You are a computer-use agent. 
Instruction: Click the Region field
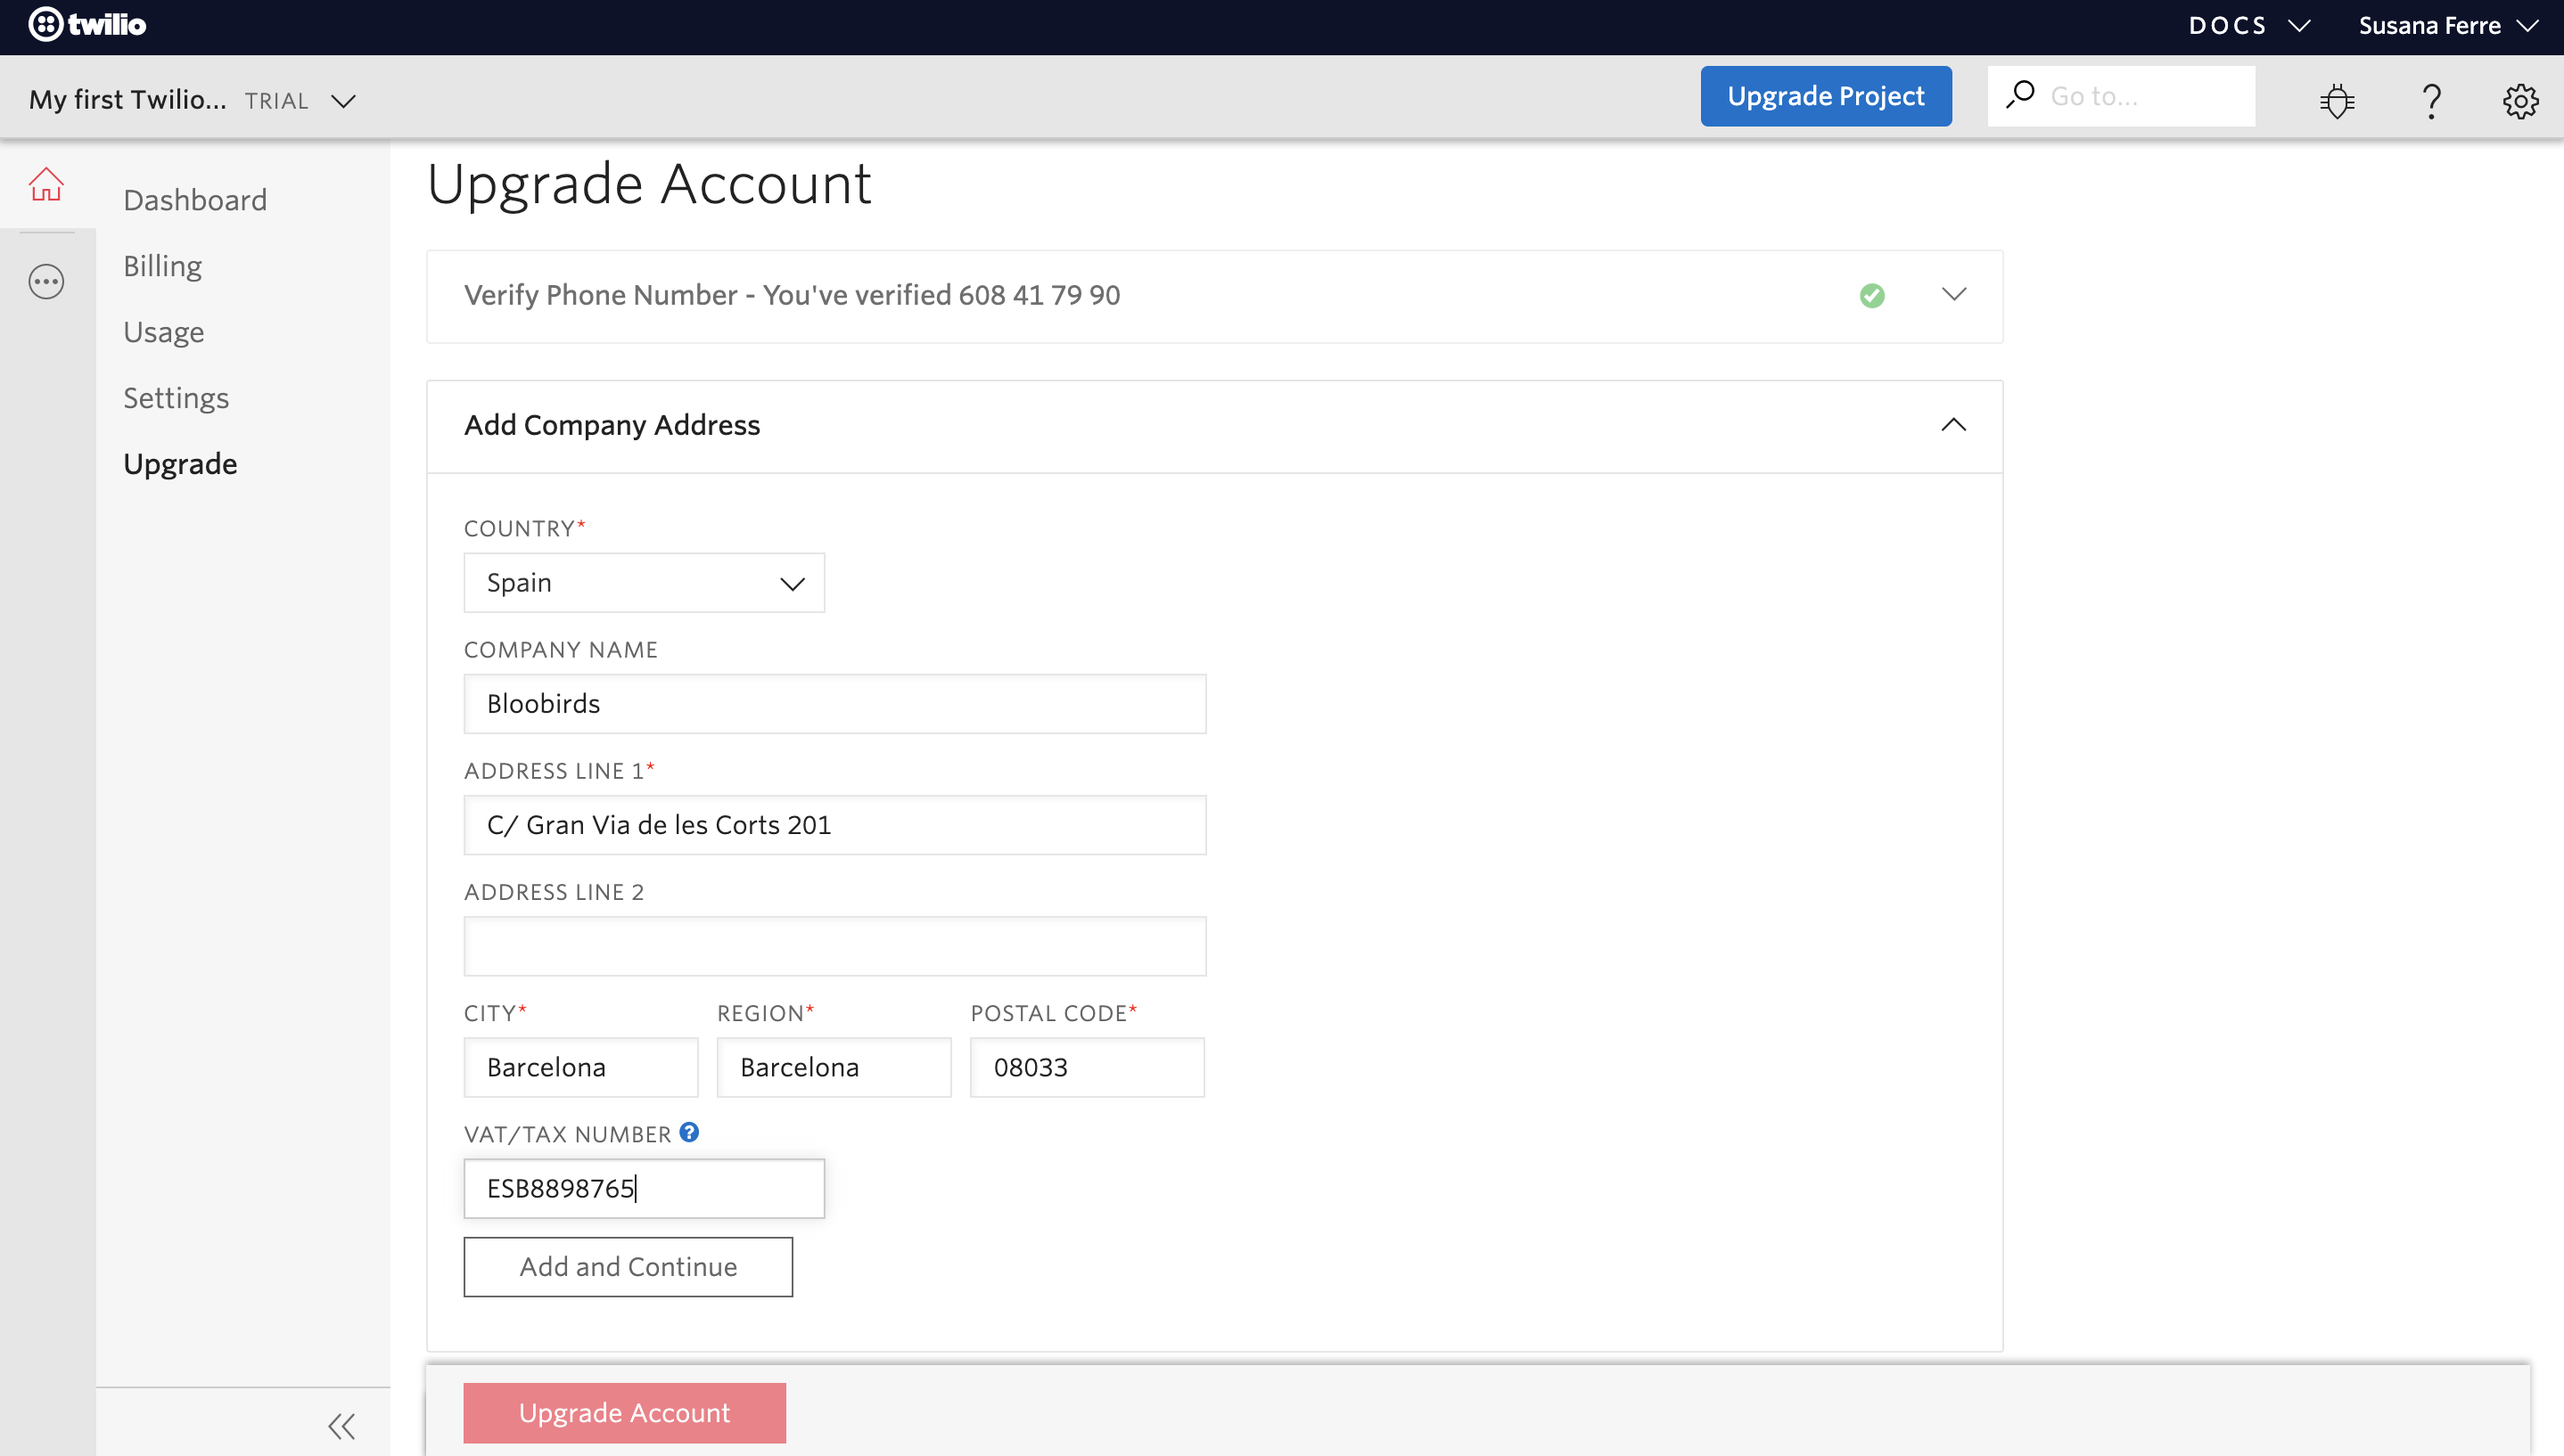[x=834, y=1067]
